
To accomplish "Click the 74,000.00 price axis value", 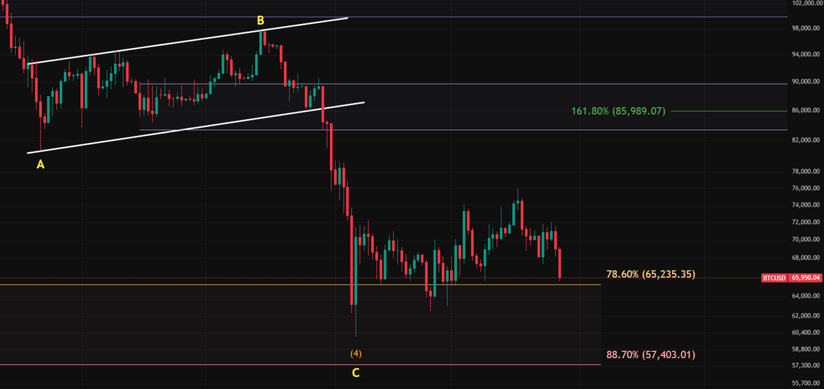I will (x=805, y=205).
